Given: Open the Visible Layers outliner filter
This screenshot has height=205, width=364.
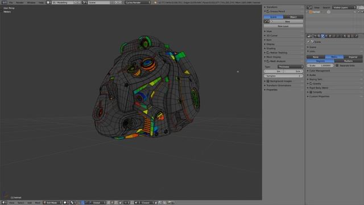Looking at the screenshot, I should coord(344,7).
